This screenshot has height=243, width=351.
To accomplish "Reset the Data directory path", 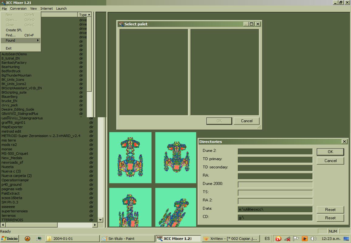I will (x=330, y=210).
